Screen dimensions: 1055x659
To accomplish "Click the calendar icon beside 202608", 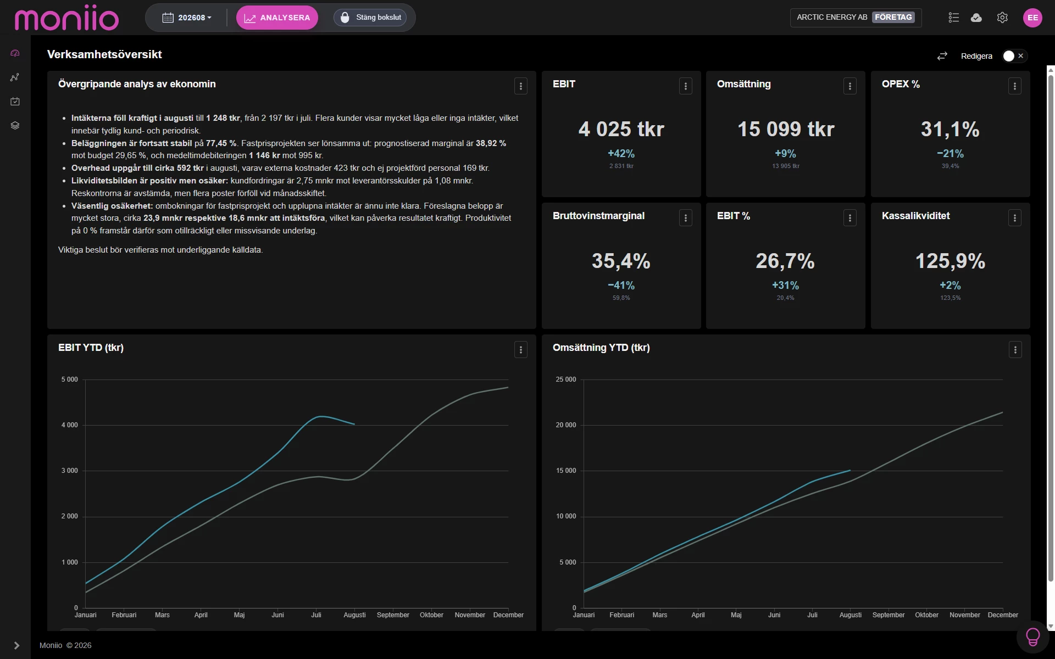I will coord(168,18).
